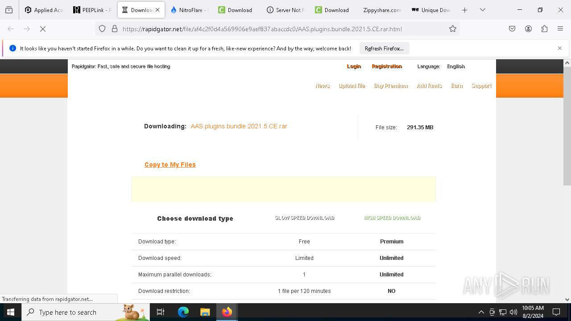Switch to the Applied Aco tab
The width and height of the screenshot is (571, 321).
[x=44, y=10]
